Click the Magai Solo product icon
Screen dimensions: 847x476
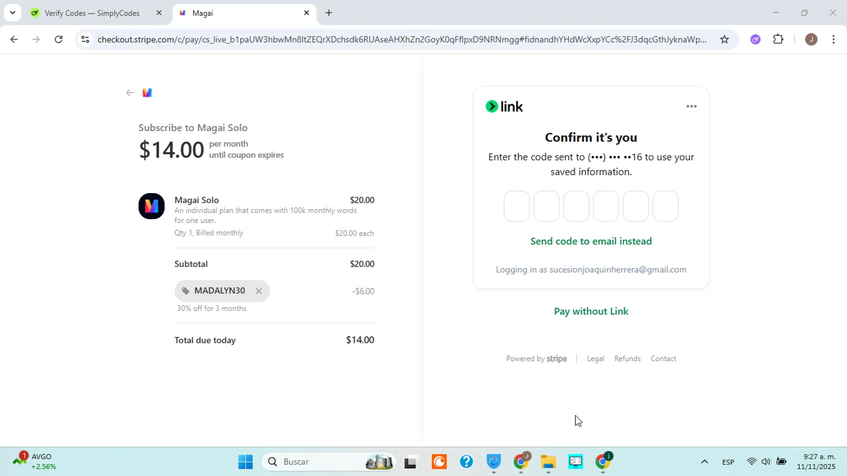(151, 206)
